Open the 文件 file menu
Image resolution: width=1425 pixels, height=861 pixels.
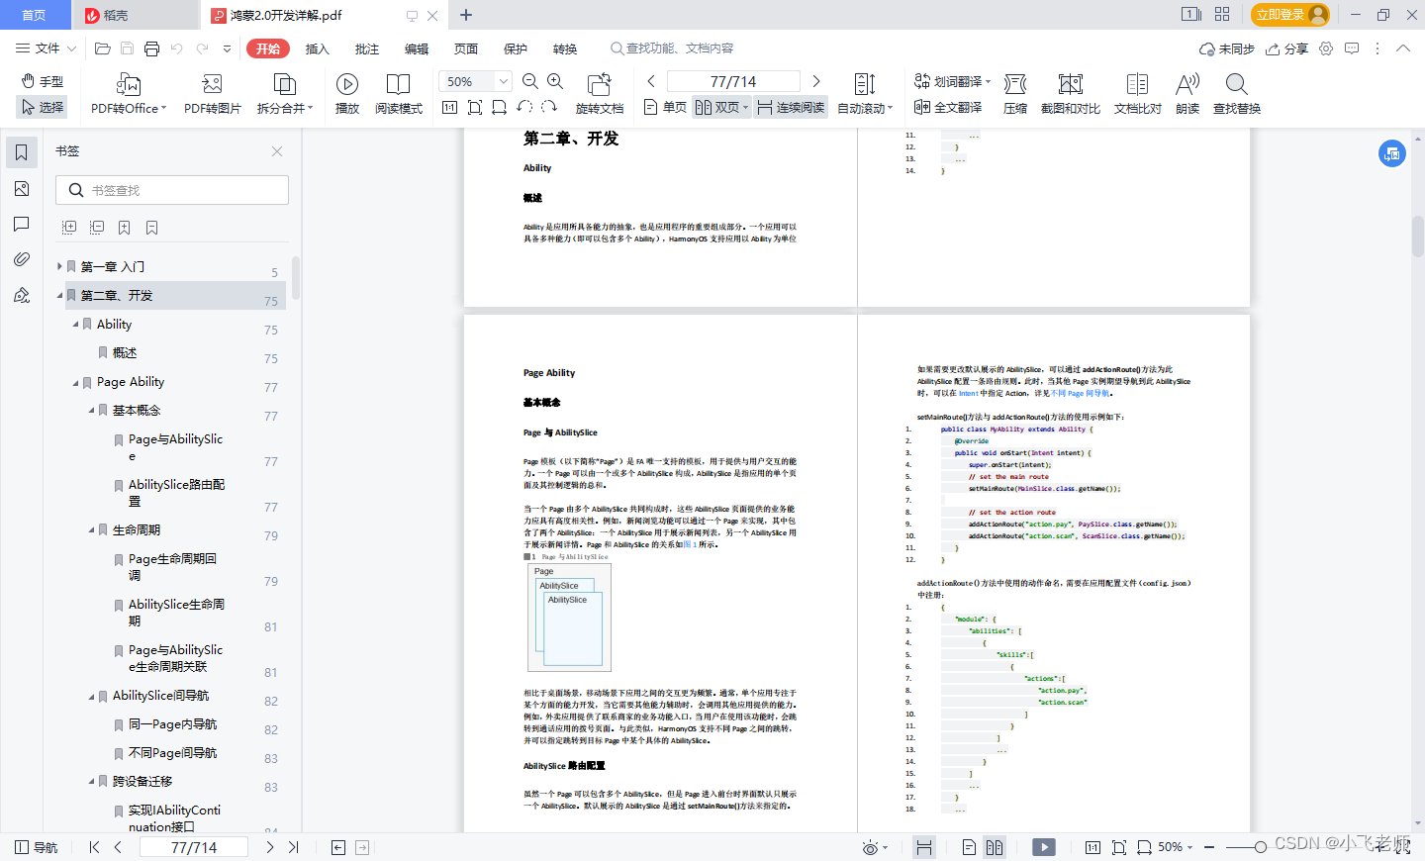(46, 48)
